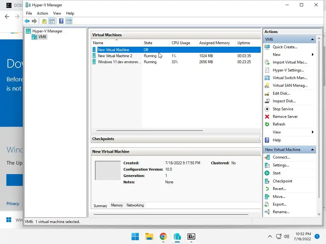Viewport: 326px width, 244px height.
Task: Click the green Start power icon
Action: pyautogui.click(x=267, y=173)
